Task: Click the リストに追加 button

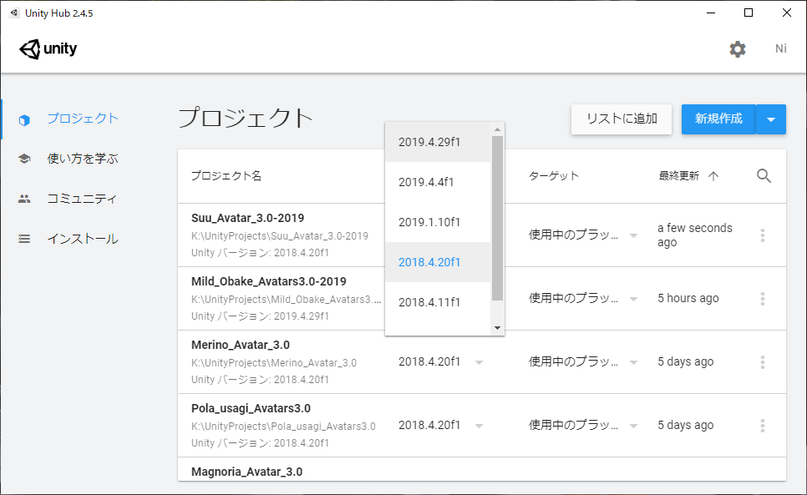Action: click(621, 119)
